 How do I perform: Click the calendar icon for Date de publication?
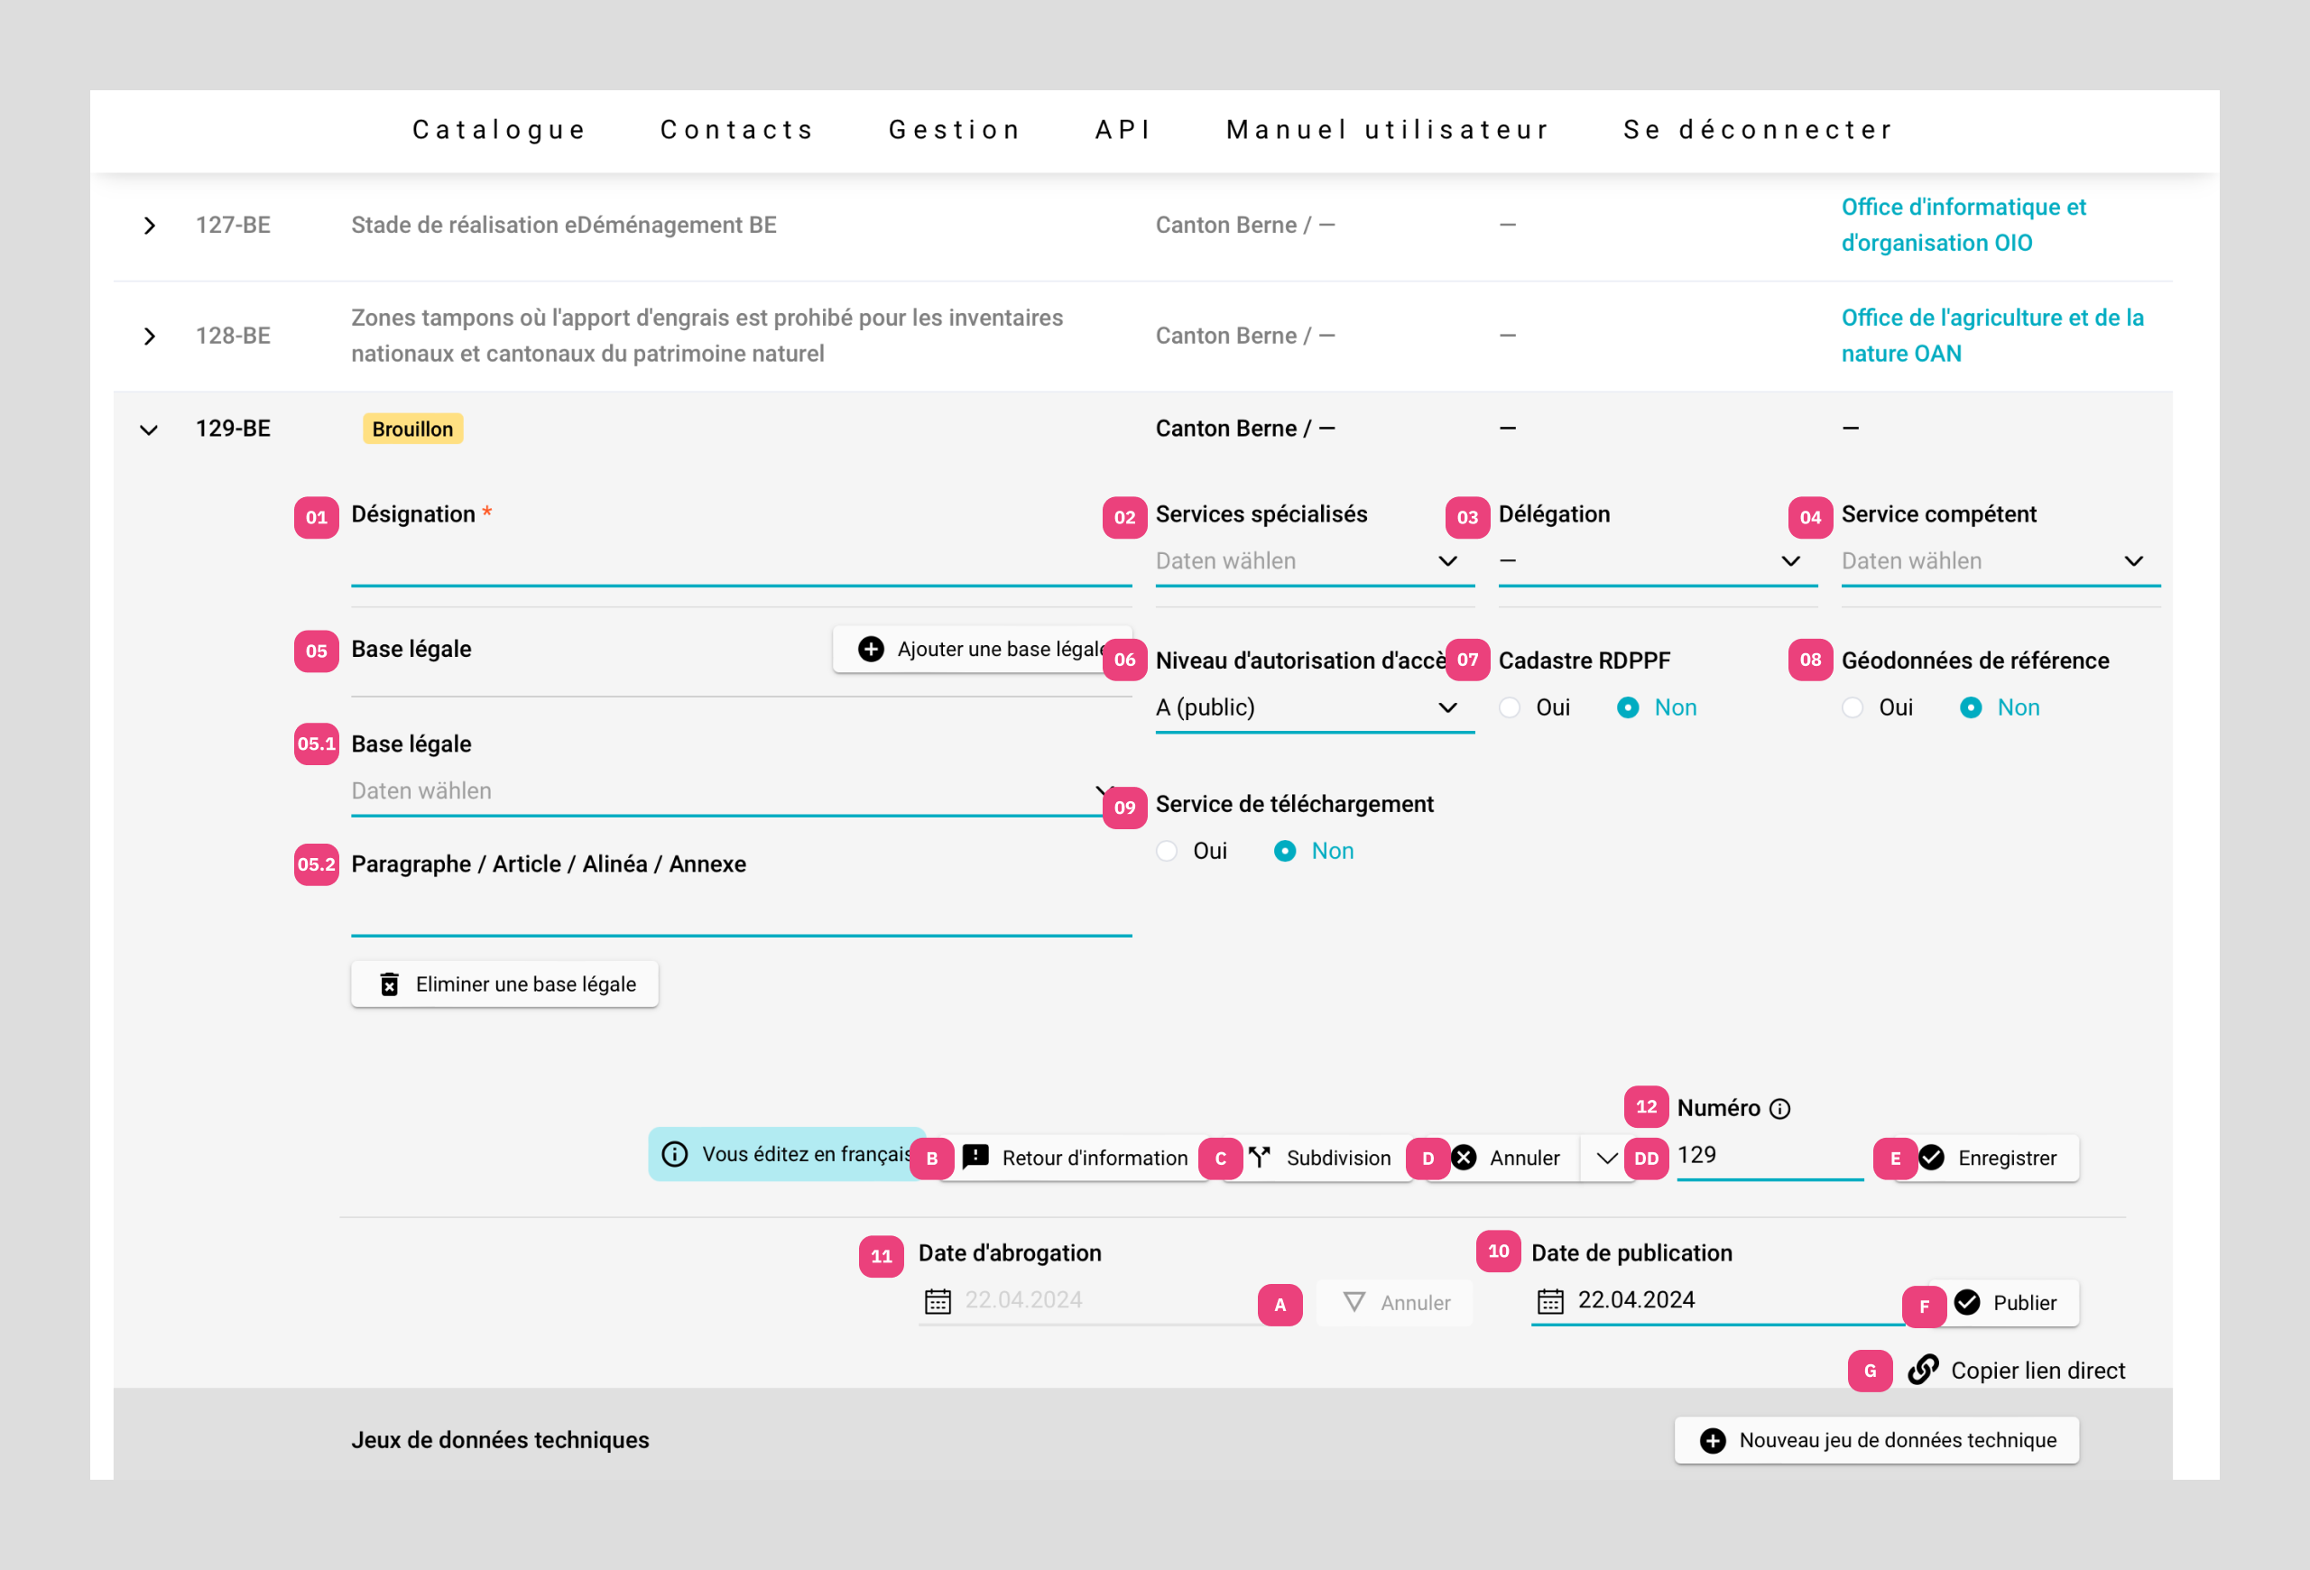(x=1550, y=1301)
